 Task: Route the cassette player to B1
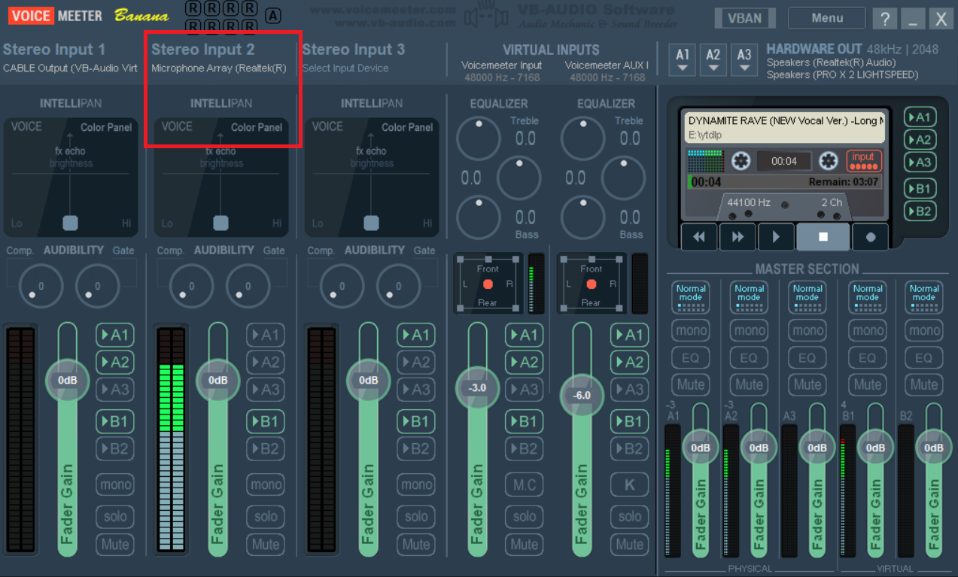click(x=919, y=189)
